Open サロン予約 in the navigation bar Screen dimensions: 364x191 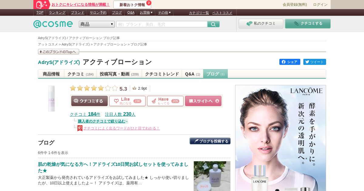tap(98, 12)
